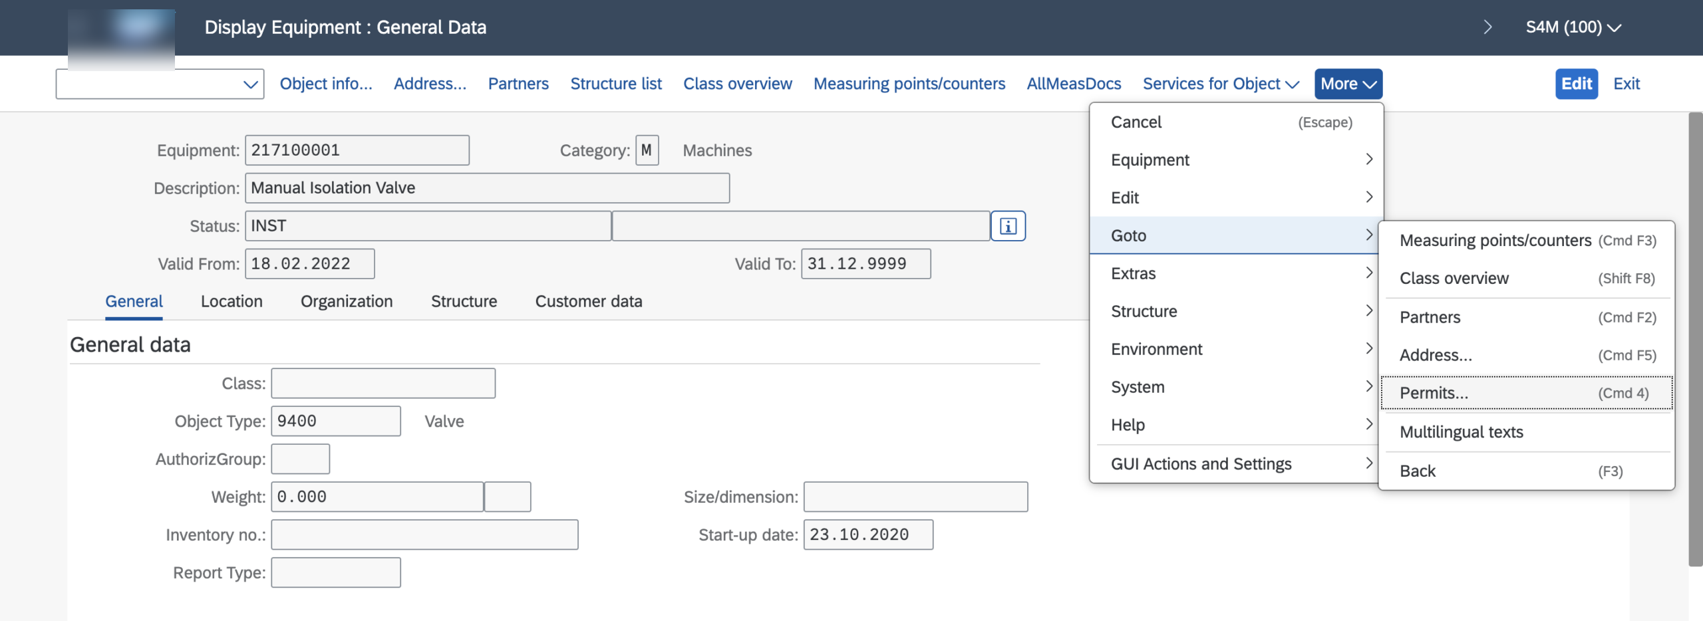Open Address... from toolbar
Screen dimensions: 1703x621
430,84
